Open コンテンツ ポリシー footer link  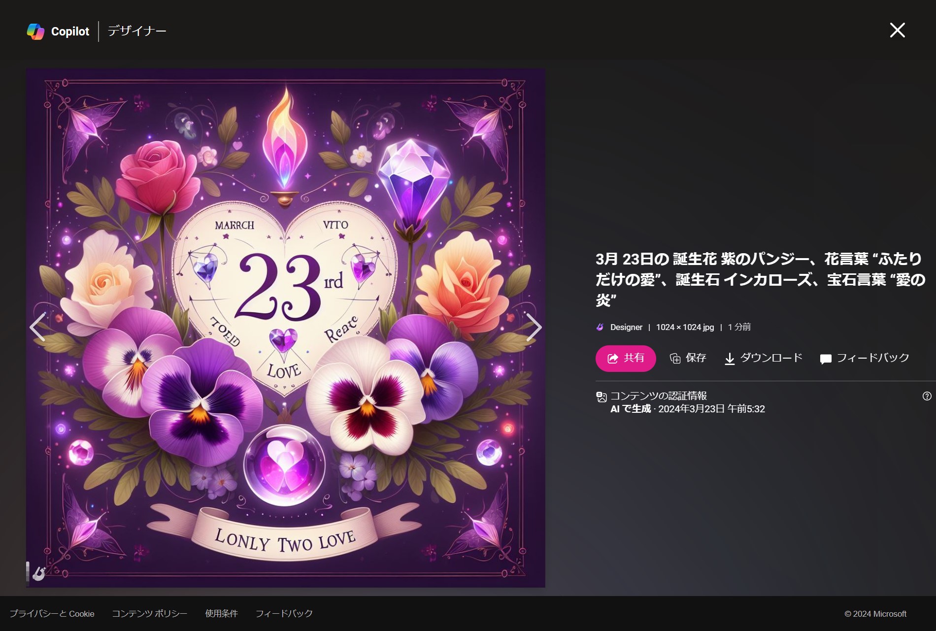[x=149, y=614]
